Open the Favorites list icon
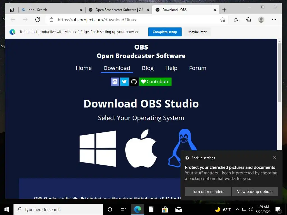 click(x=236, y=20)
